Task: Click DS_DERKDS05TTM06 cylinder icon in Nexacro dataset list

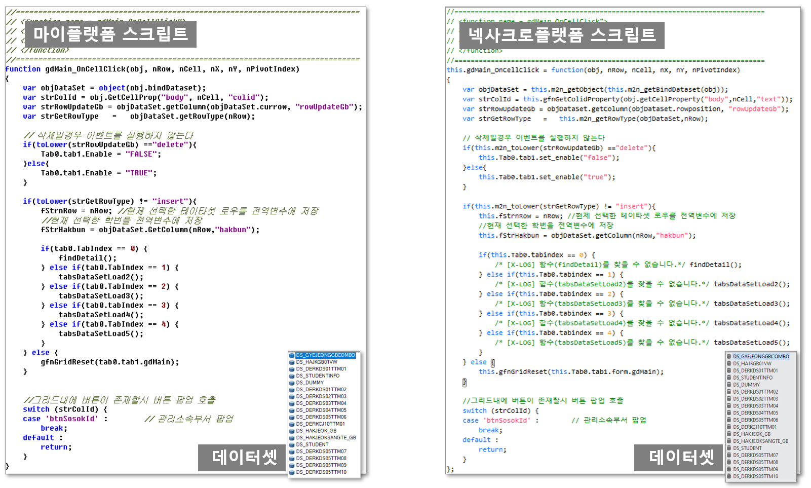Action: click(729, 420)
